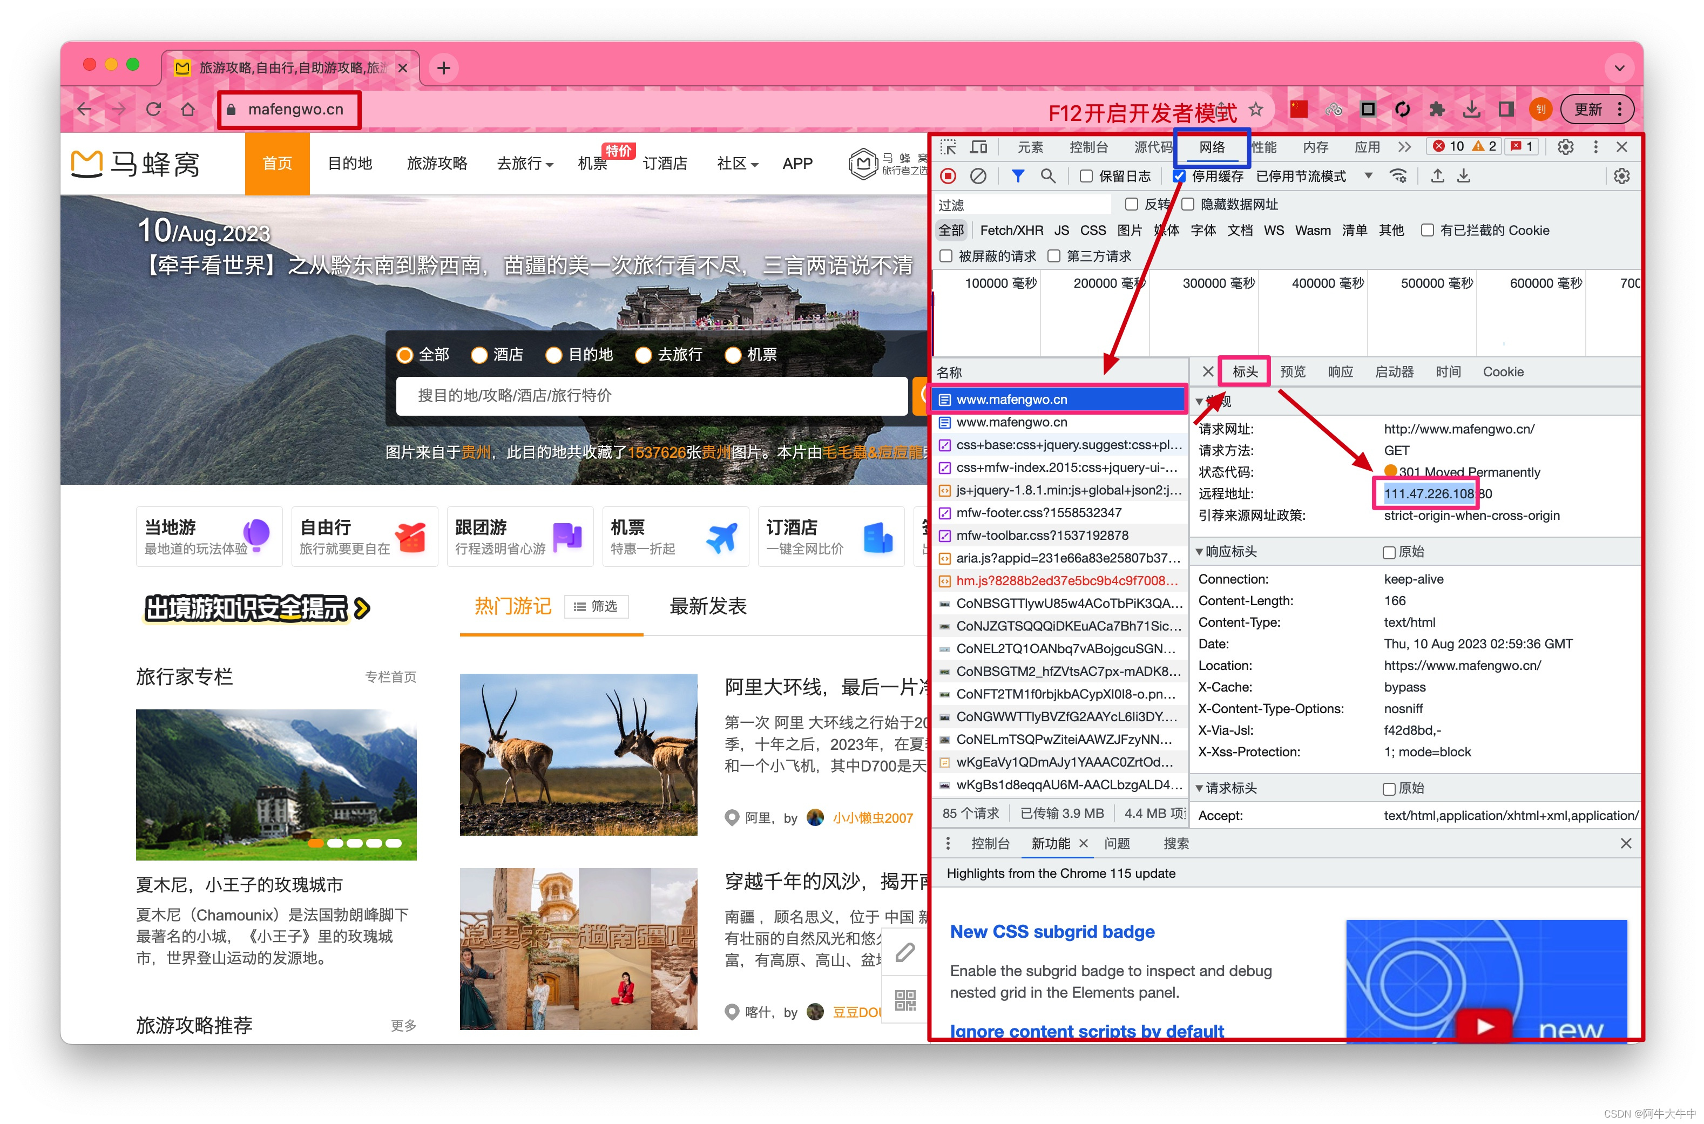
Task: Toggle the network filter funnel icon
Action: [1017, 177]
